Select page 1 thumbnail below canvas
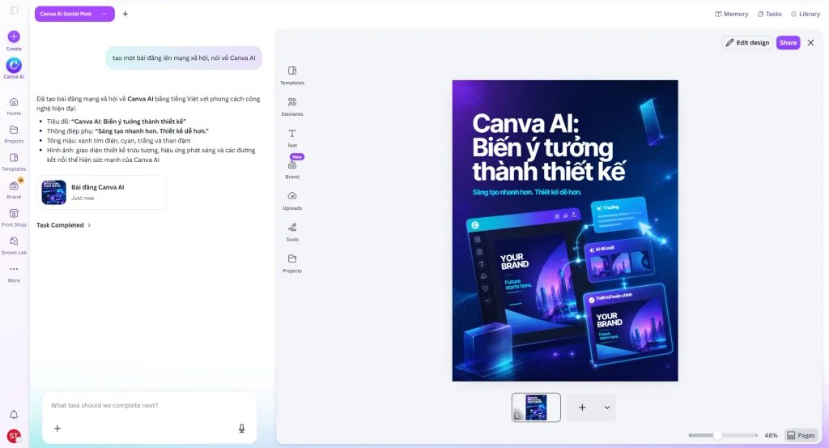829x448 pixels. pos(536,407)
